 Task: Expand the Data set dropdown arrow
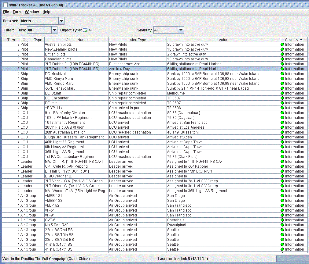point(61,21)
